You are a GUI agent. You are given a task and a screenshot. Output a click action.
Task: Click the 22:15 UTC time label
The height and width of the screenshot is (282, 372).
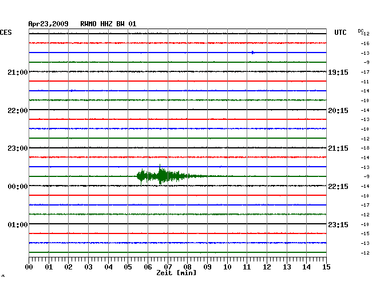pyautogui.click(x=338, y=187)
